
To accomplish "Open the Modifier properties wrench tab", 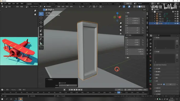I will click(151, 68).
